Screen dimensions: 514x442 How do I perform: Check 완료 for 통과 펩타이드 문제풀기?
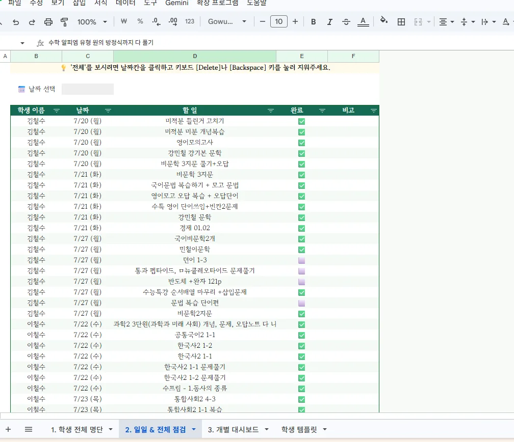[x=301, y=271]
